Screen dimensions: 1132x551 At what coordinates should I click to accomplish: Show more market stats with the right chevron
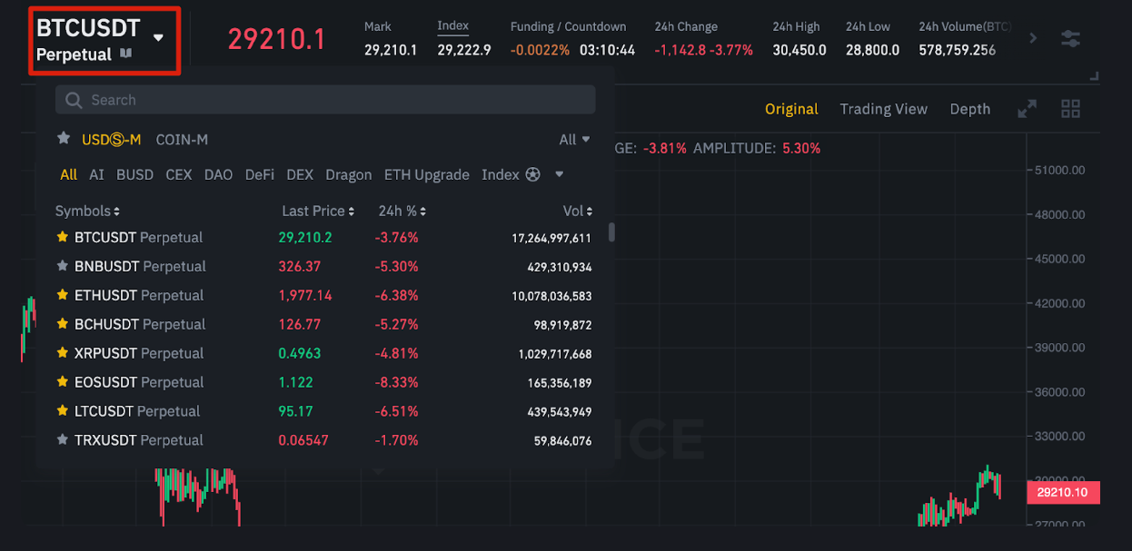[x=1033, y=38]
